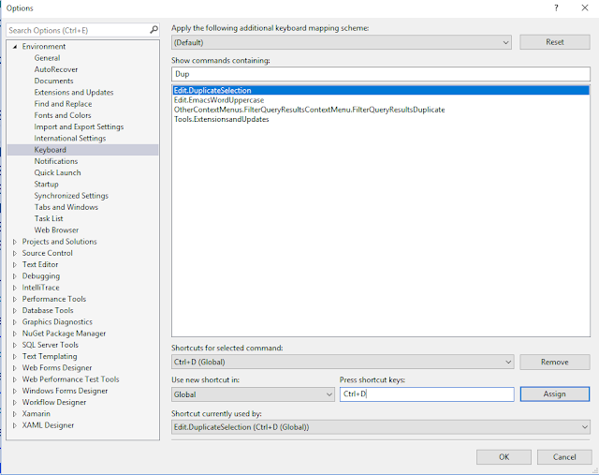Screen dimensions: 599x475
Task: Expand the Text Templating node
Action: click(15, 356)
